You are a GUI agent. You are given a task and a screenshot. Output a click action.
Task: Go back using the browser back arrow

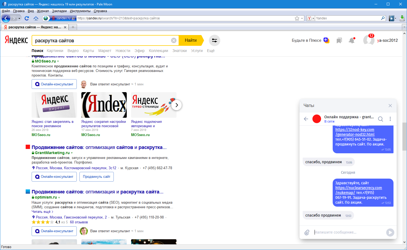6,18
